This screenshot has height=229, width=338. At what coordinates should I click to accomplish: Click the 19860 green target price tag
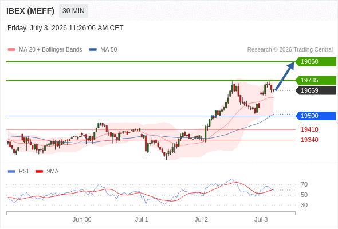pos(316,62)
